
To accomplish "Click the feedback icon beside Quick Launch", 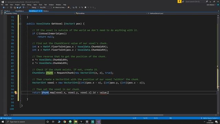I will pos(183,1).
